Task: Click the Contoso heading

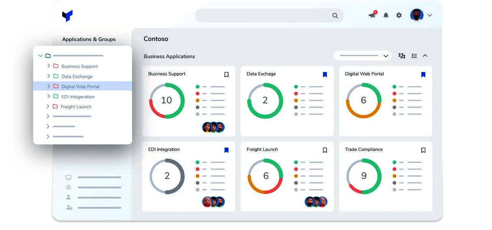Action: click(x=156, y=39)
